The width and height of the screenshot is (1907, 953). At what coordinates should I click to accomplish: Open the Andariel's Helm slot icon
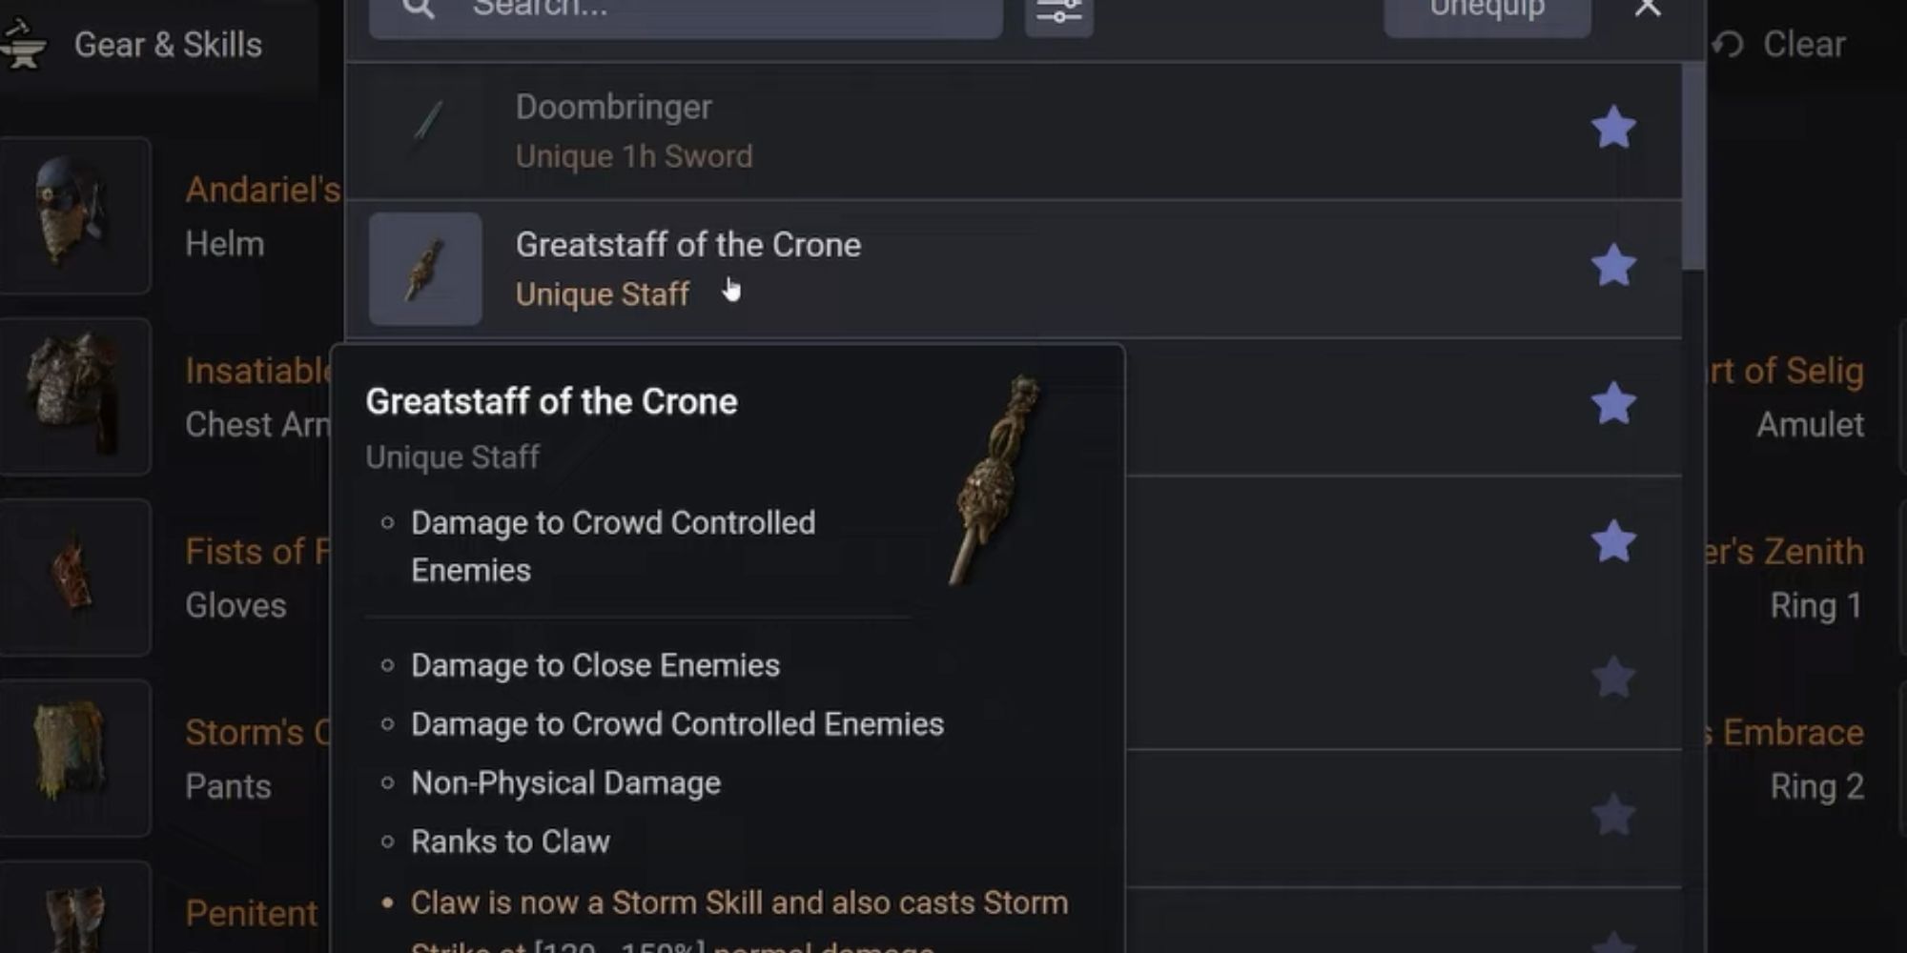[x=74, y=215]
